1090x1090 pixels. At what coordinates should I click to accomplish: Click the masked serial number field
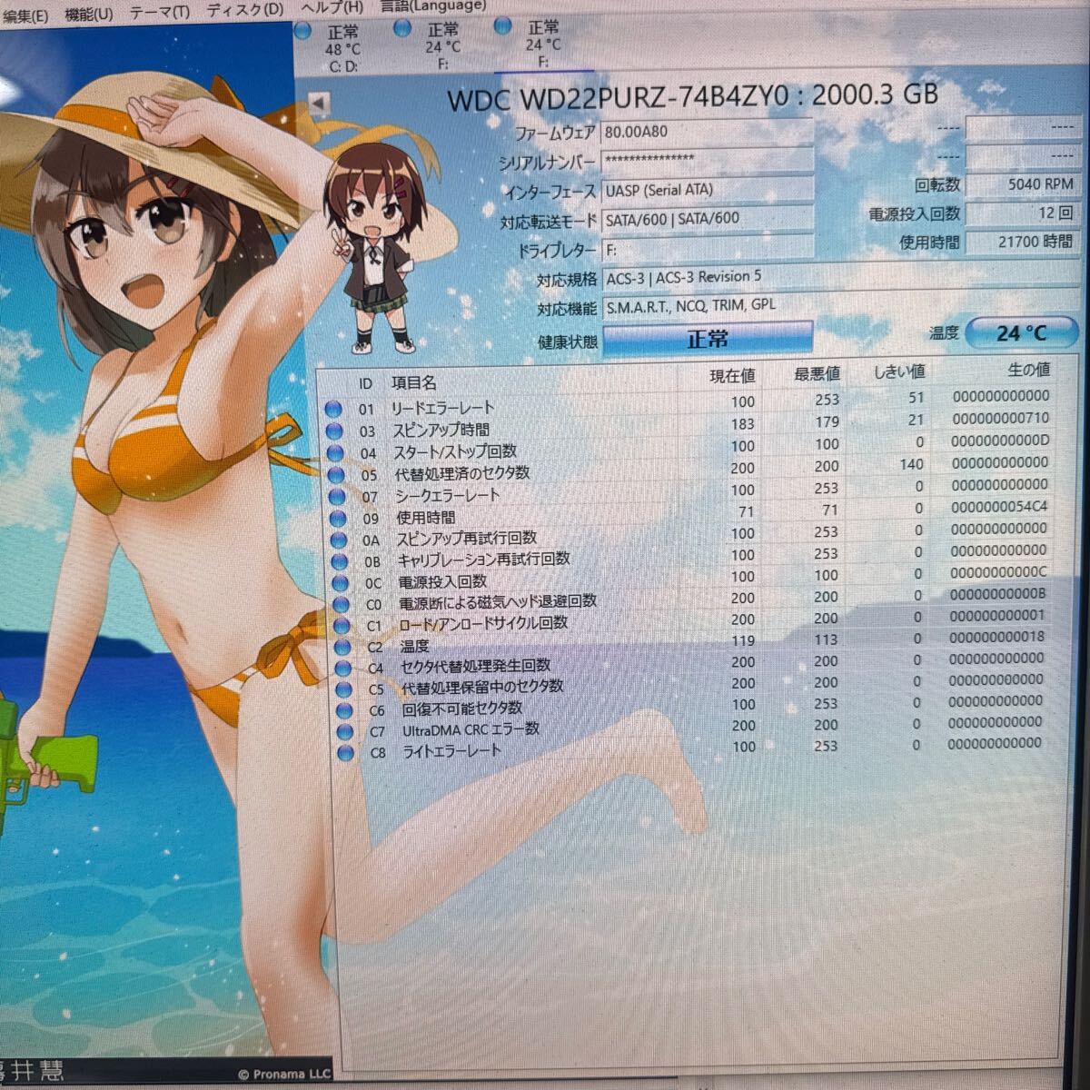(707, 161)
